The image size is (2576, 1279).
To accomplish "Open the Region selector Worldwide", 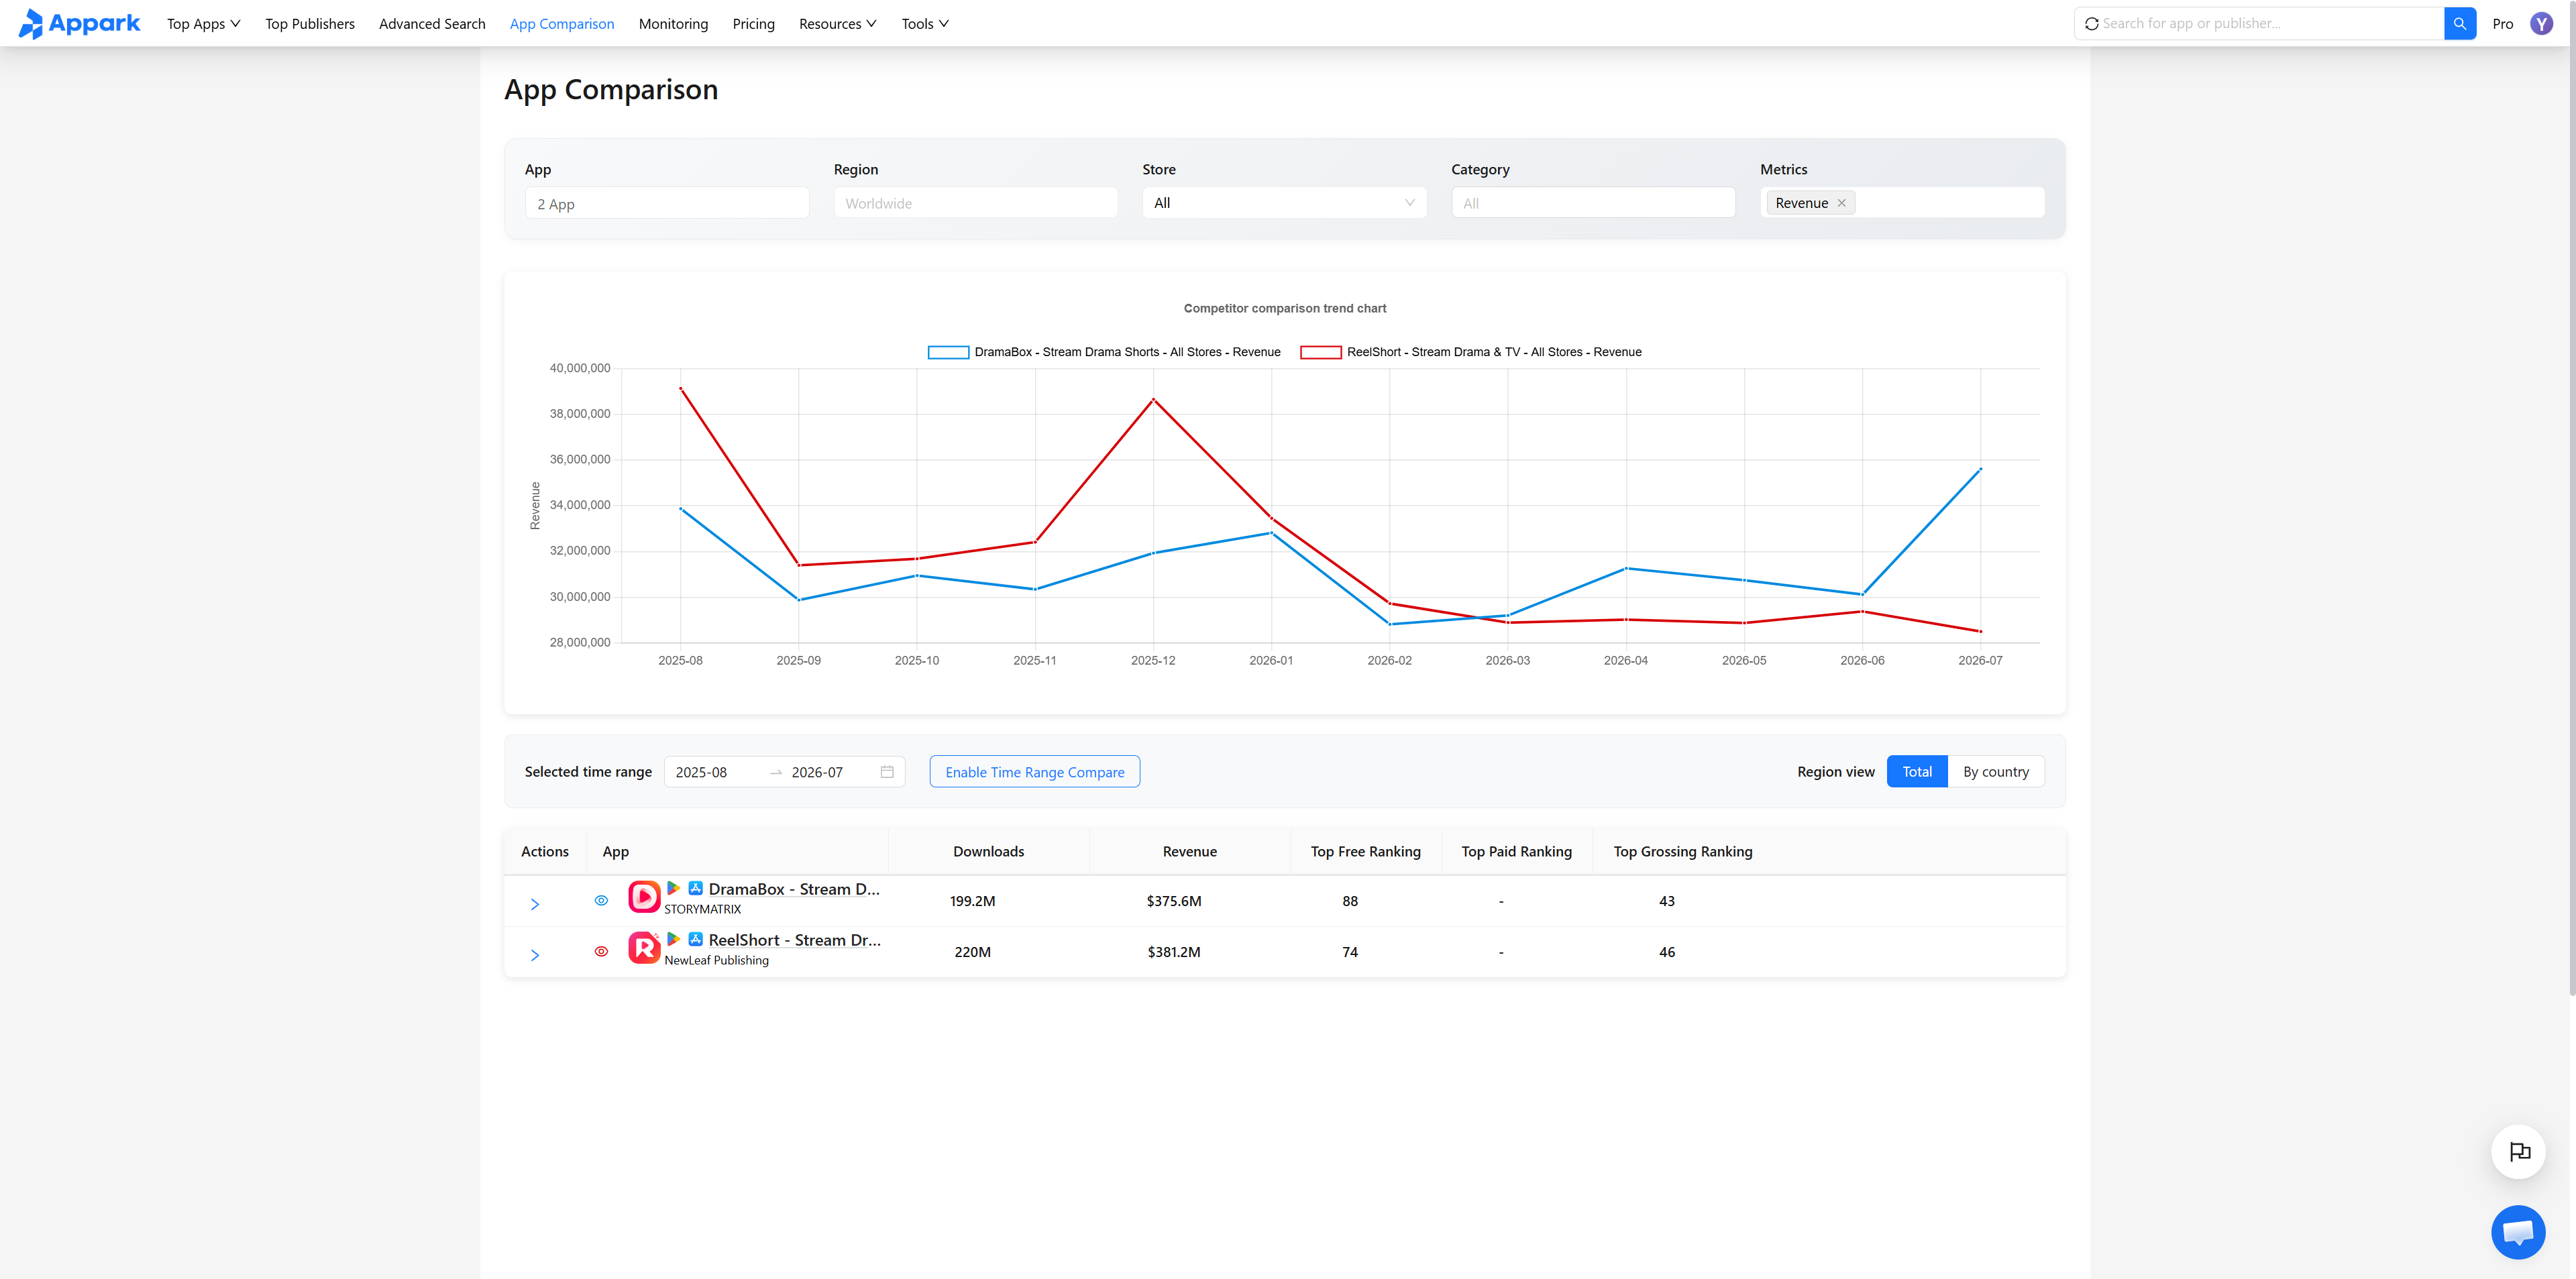I will (976, 203).
